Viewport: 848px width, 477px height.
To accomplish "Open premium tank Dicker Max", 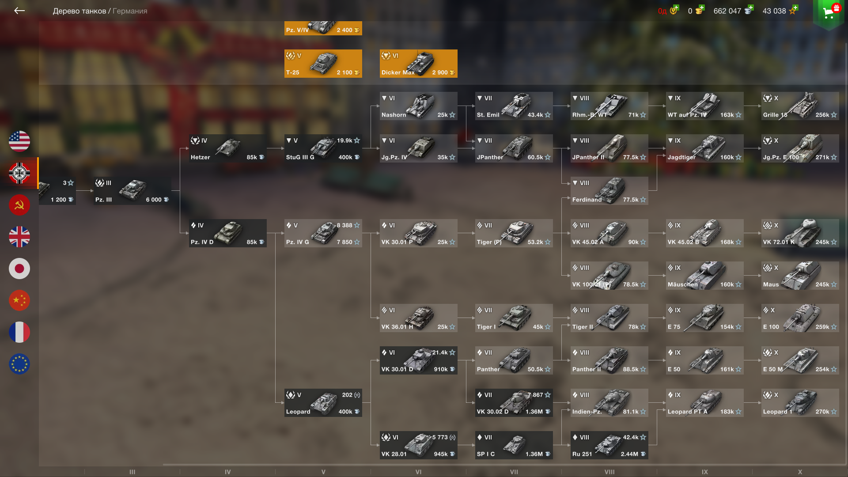I will (419, 64).
